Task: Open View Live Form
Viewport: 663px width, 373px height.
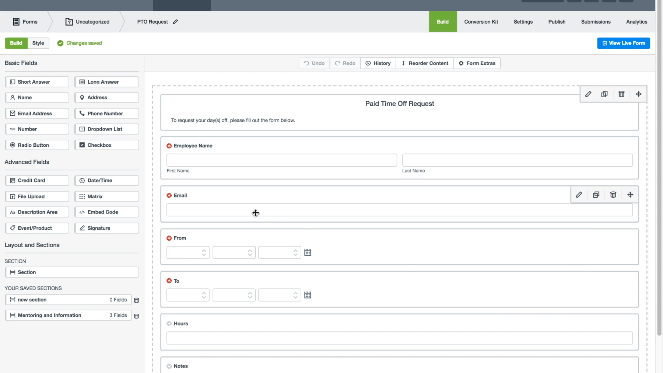Action: pyautogui.click(x=623, y=43)
